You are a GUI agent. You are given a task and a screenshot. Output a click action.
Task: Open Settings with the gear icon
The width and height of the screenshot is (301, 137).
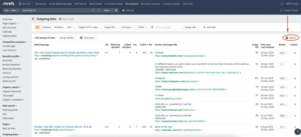[128, 10]
